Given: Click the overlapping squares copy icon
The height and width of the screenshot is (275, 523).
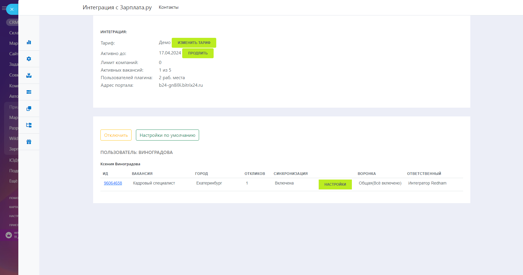Looking at the screenshot, I should point(29,109).
